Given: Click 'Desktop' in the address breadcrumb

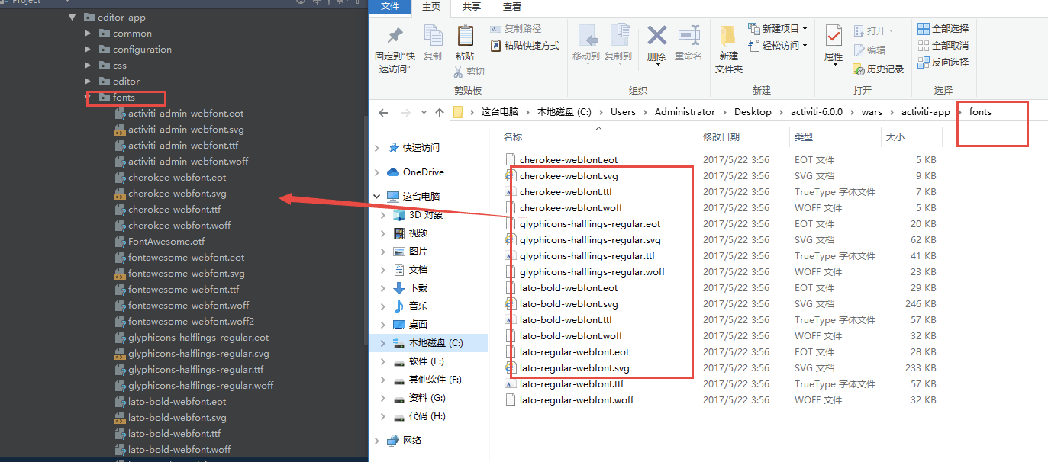Looking at the screenshot, I should tap(753, 111).
